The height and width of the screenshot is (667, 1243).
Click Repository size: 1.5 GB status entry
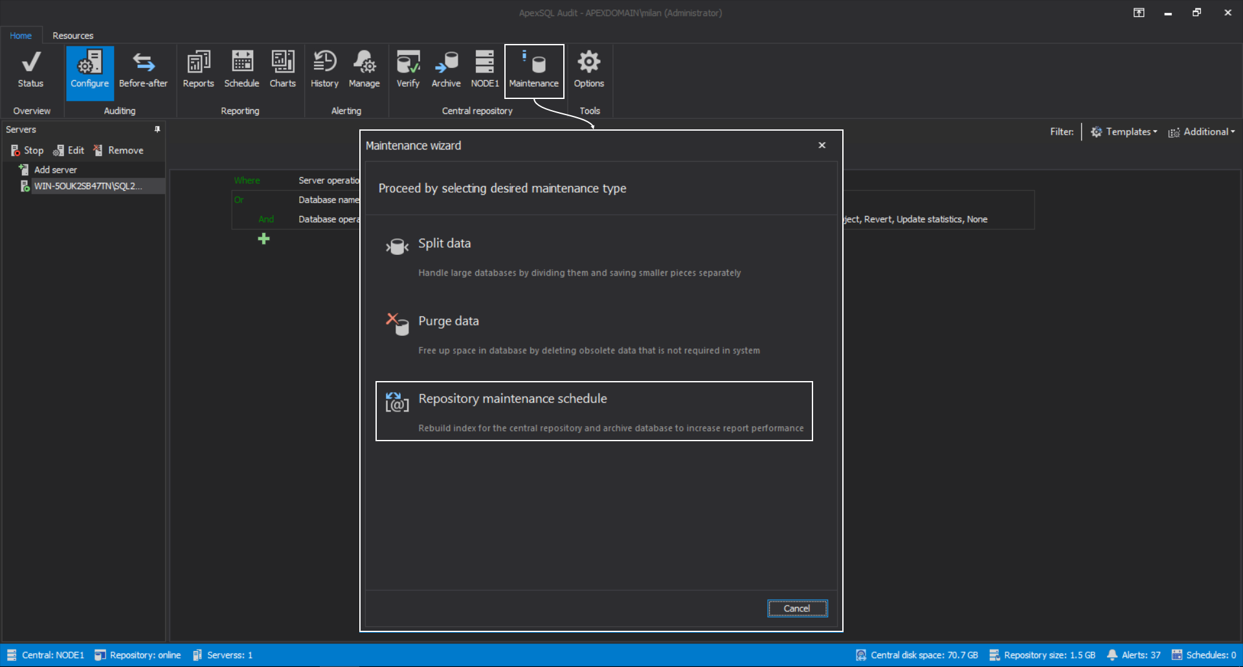coord(1042,655)
